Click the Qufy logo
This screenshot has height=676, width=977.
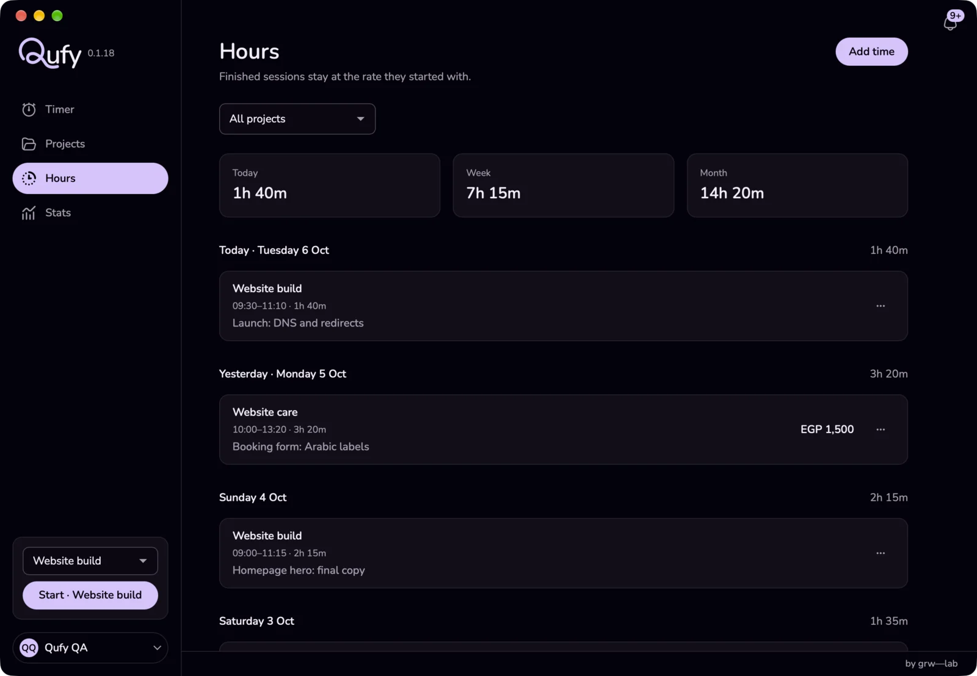coord(50,53)
